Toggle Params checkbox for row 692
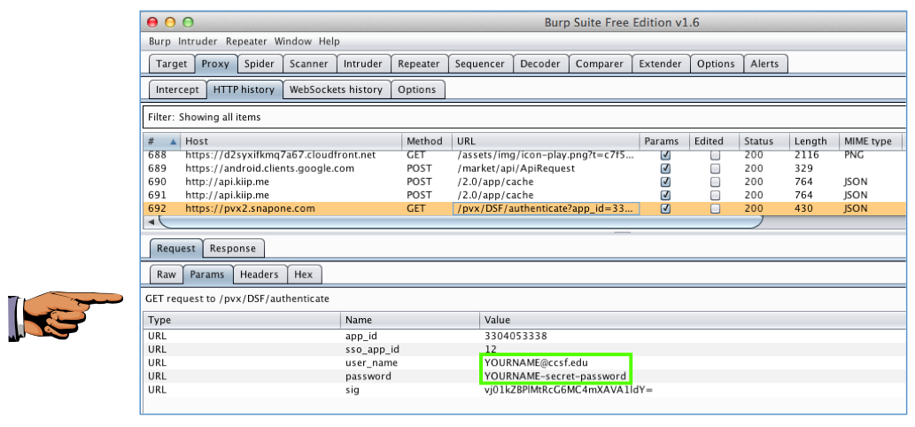Image resolution: width=915 pixels, height=427 pixels. click(x=665, y=208)
